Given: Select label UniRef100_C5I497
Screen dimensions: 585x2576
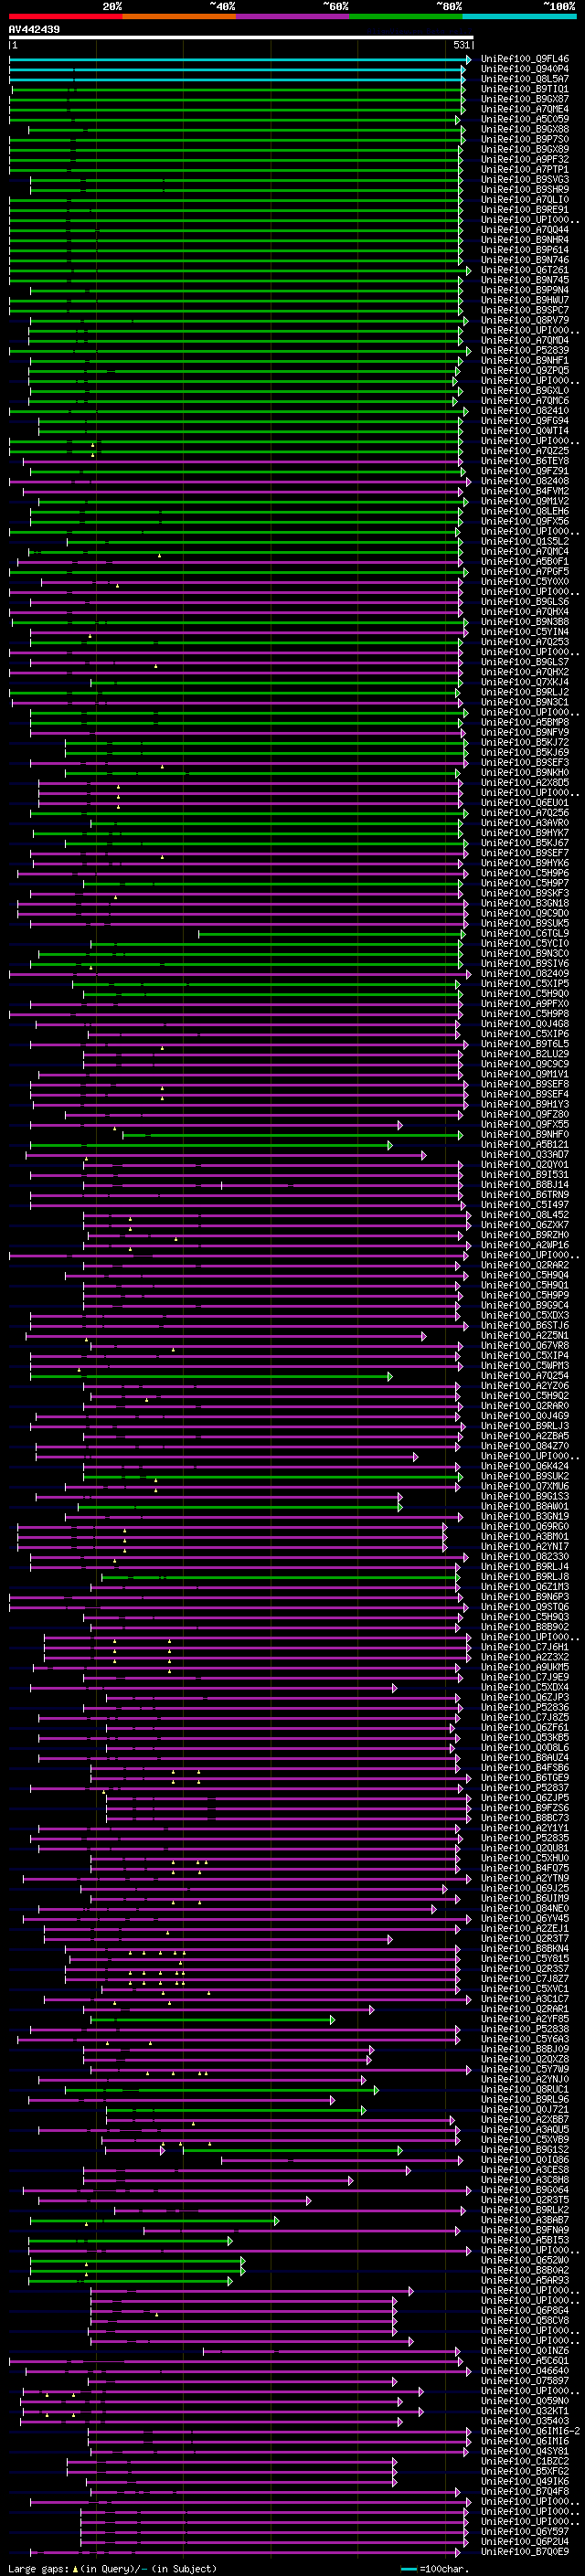Looking at the screenshot, I should [525, 1205].
